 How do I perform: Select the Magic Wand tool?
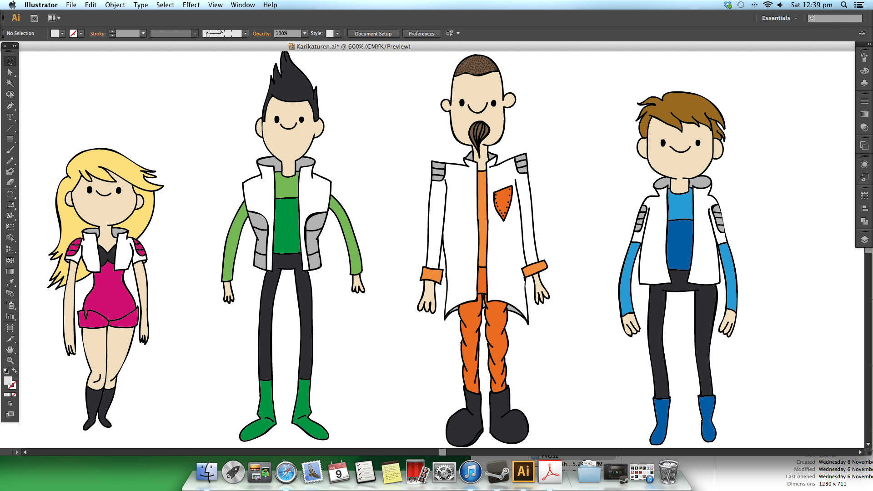10,83
